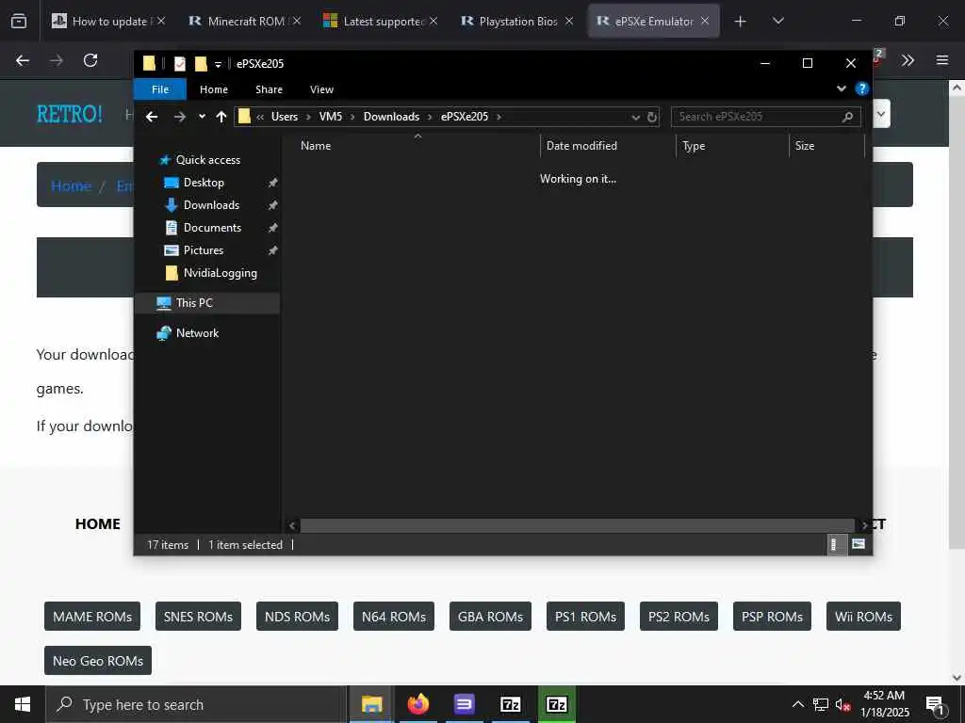The height and width of the screenshot is (723, 965).
Task: Switch to How to update browser tab
Action: pos(109,22)
